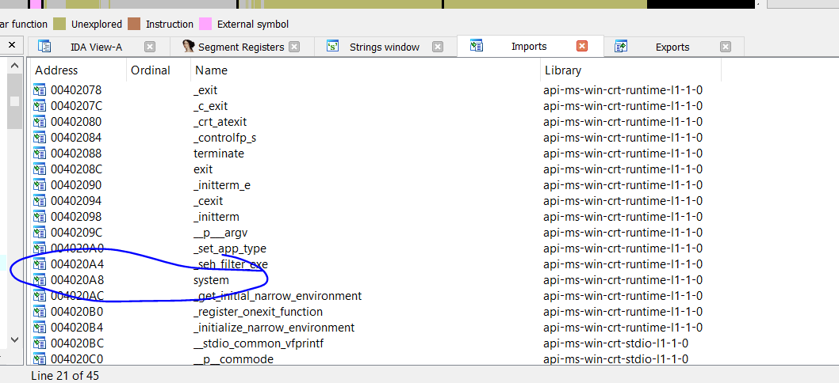Click the Exports tab icon

pyautogui.click(x=621, y=47)
